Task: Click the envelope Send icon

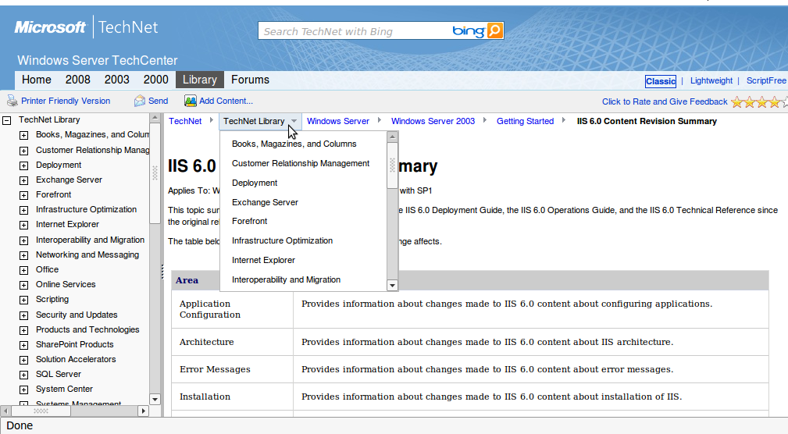Action: pos(139,101)
